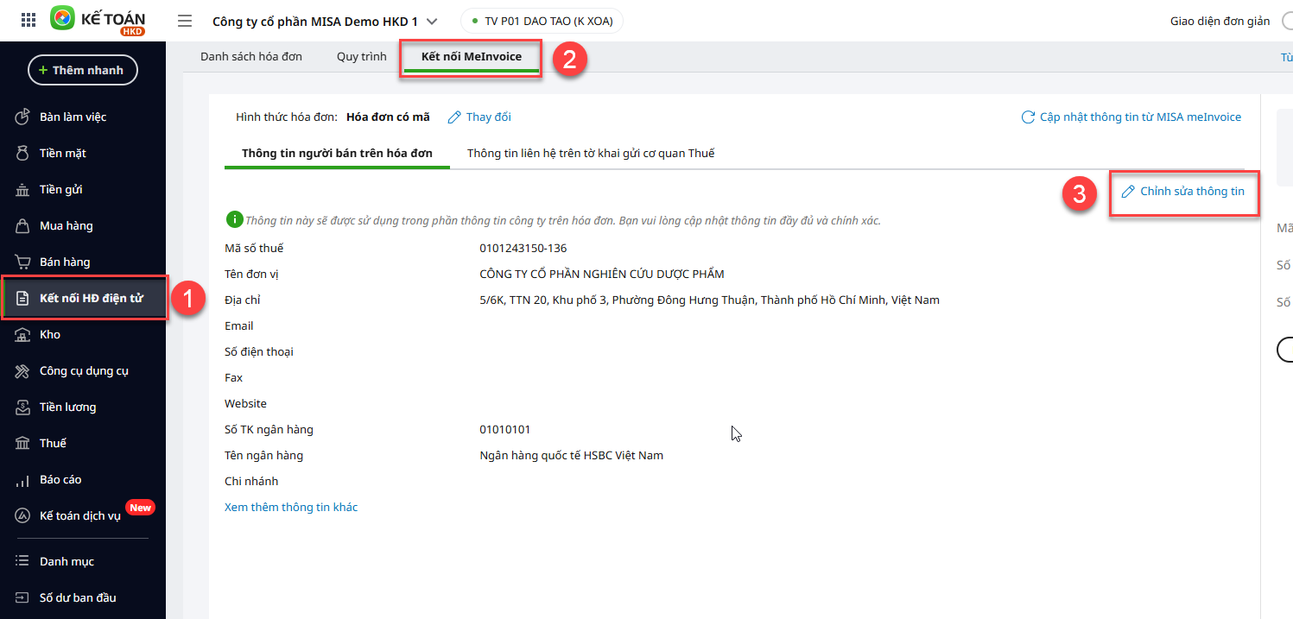Image resolution: width=1293 pixels, height=619 pixels.
Task: Open Công cụ dụng cụ module
Action: click(x=84, y=370)
